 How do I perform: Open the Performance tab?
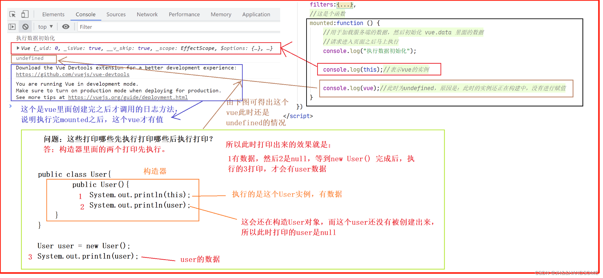click(x=184, y=14)
